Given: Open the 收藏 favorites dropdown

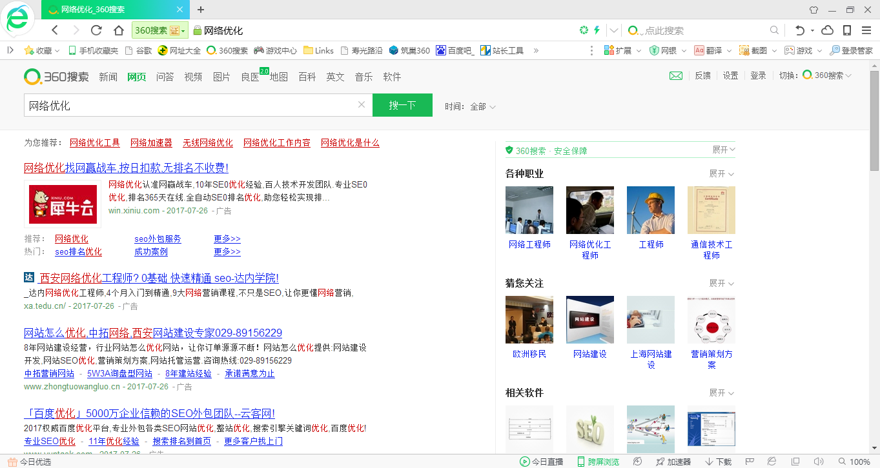Looking at the screenshot, I should [43, 50].
